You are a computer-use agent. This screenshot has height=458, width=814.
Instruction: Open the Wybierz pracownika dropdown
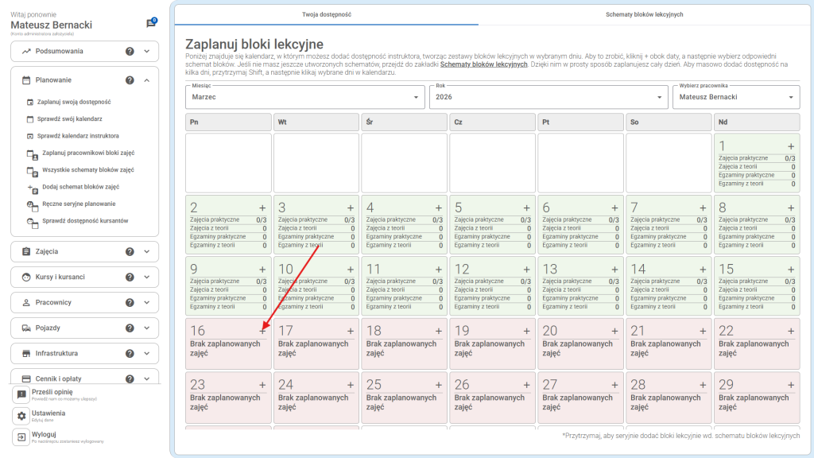point(735,97)
